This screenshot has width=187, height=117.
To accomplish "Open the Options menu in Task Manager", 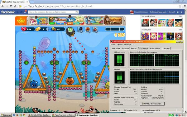I will [120, 44].
